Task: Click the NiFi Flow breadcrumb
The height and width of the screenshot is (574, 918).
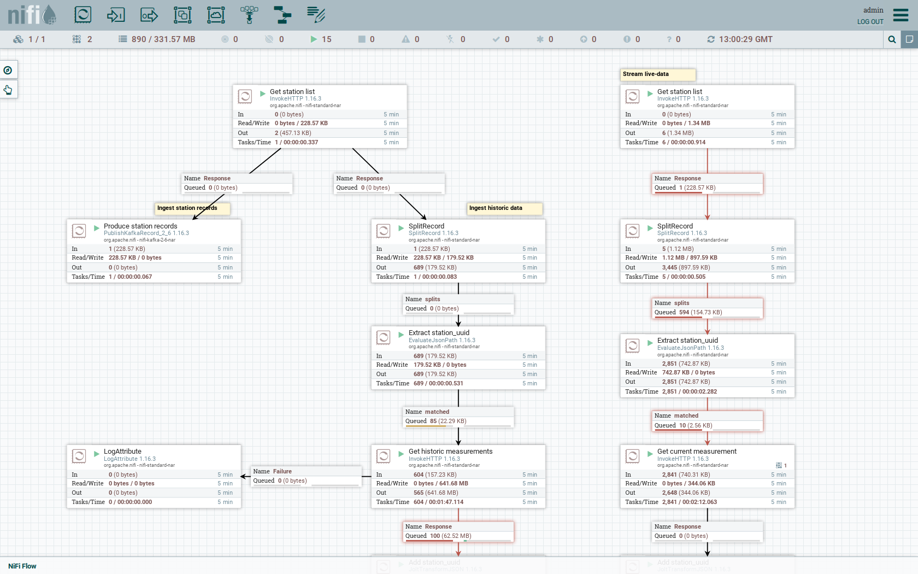Action: tap(22, 566)
